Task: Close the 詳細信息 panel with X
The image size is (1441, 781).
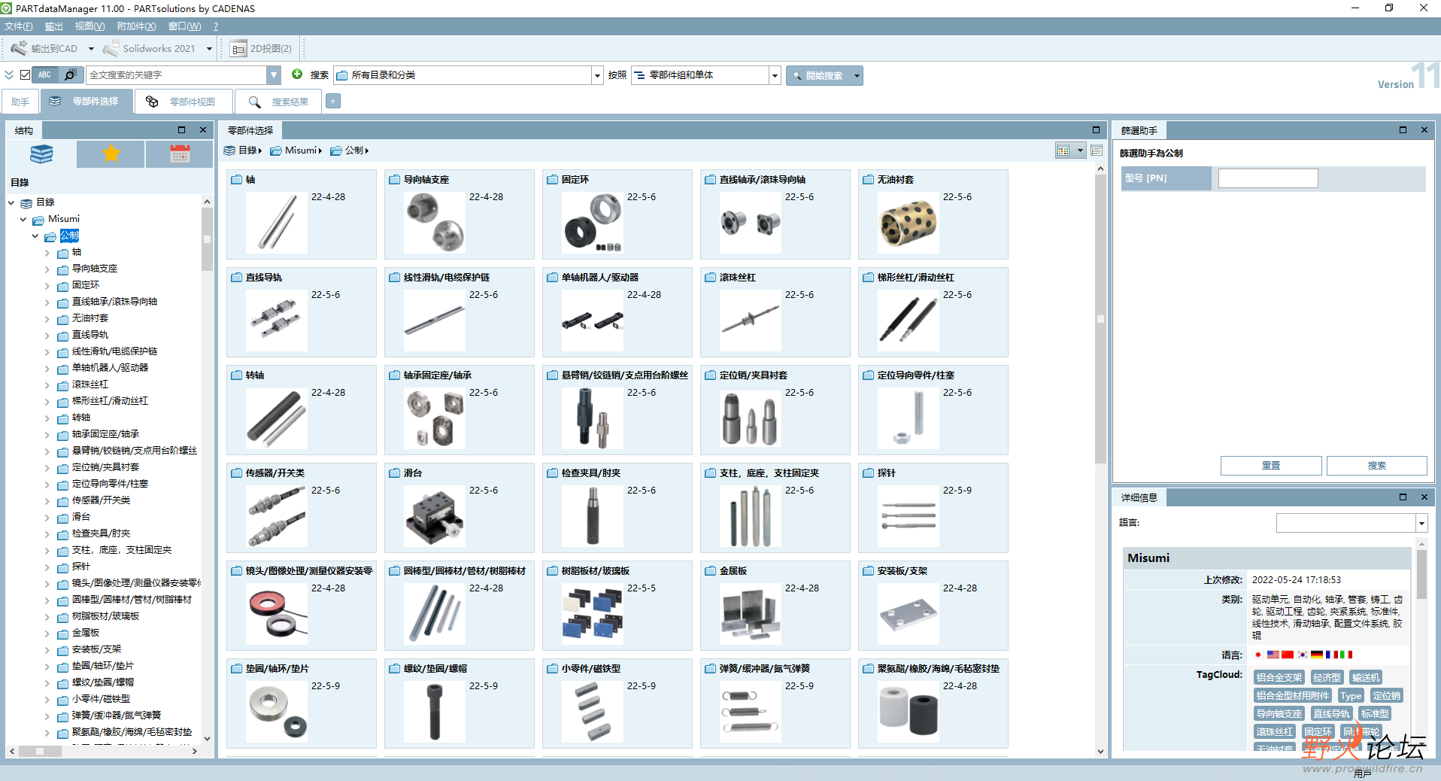Action: (x=1424, y=497)
